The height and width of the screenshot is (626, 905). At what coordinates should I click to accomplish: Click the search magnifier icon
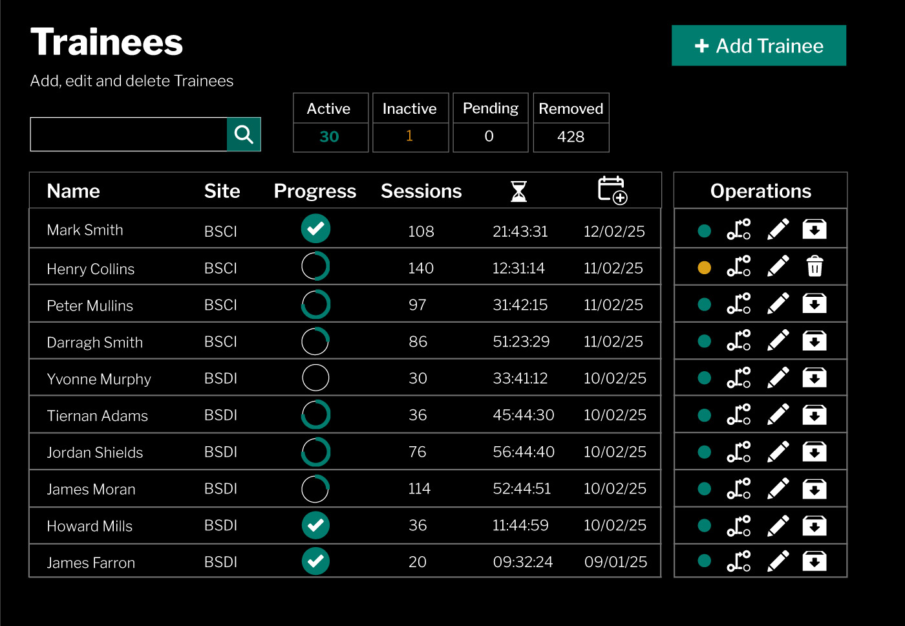point(244,134)
